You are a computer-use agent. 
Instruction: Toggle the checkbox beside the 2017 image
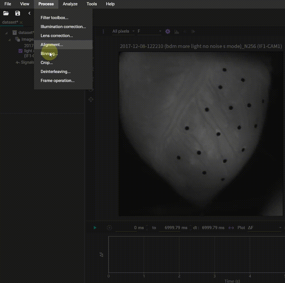(x=20, y=51)
